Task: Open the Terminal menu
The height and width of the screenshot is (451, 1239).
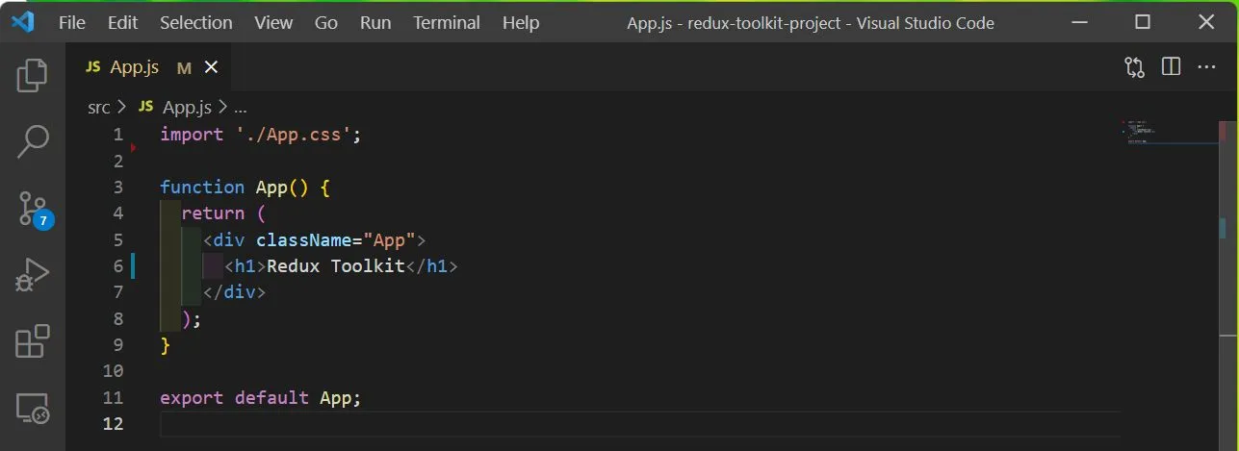Action: pos(446,23)
